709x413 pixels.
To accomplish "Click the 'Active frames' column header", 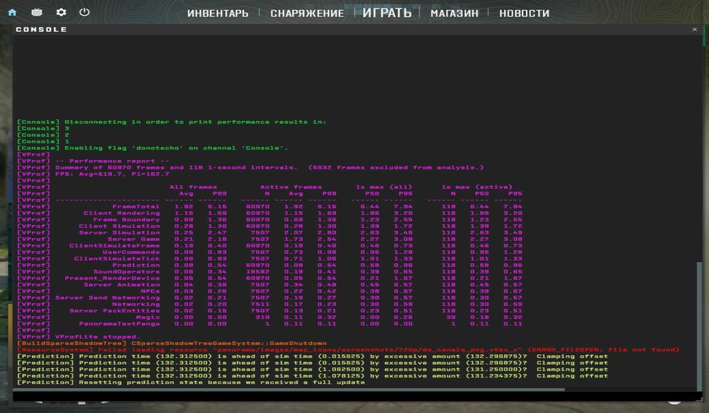I will point(291,187).
